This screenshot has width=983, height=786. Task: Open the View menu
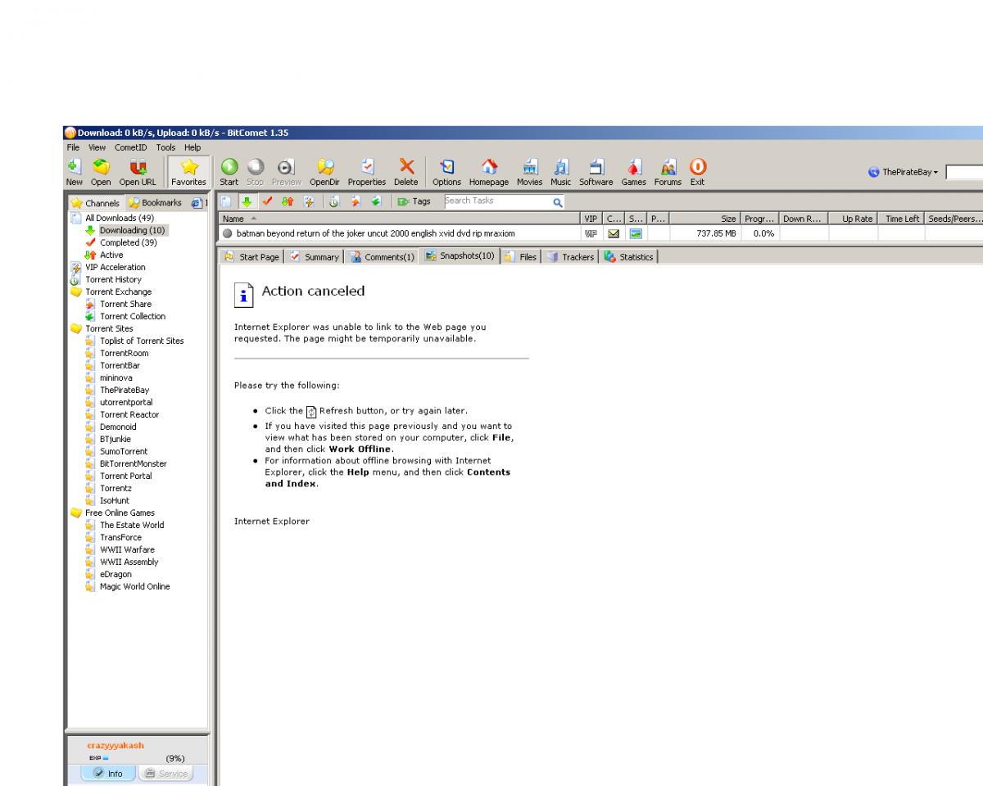(x=97, y=147)
